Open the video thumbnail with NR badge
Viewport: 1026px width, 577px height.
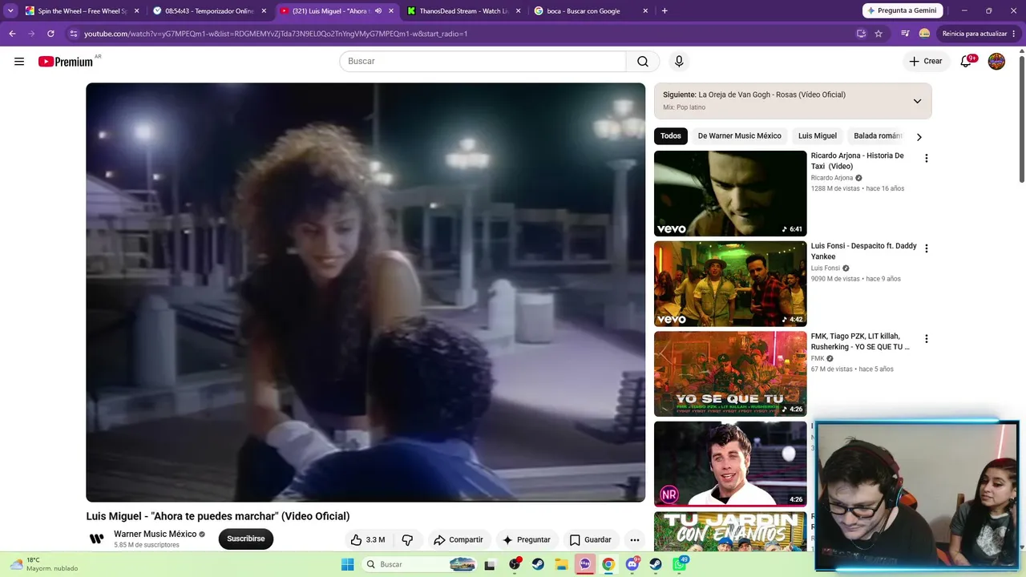(730, 464)
